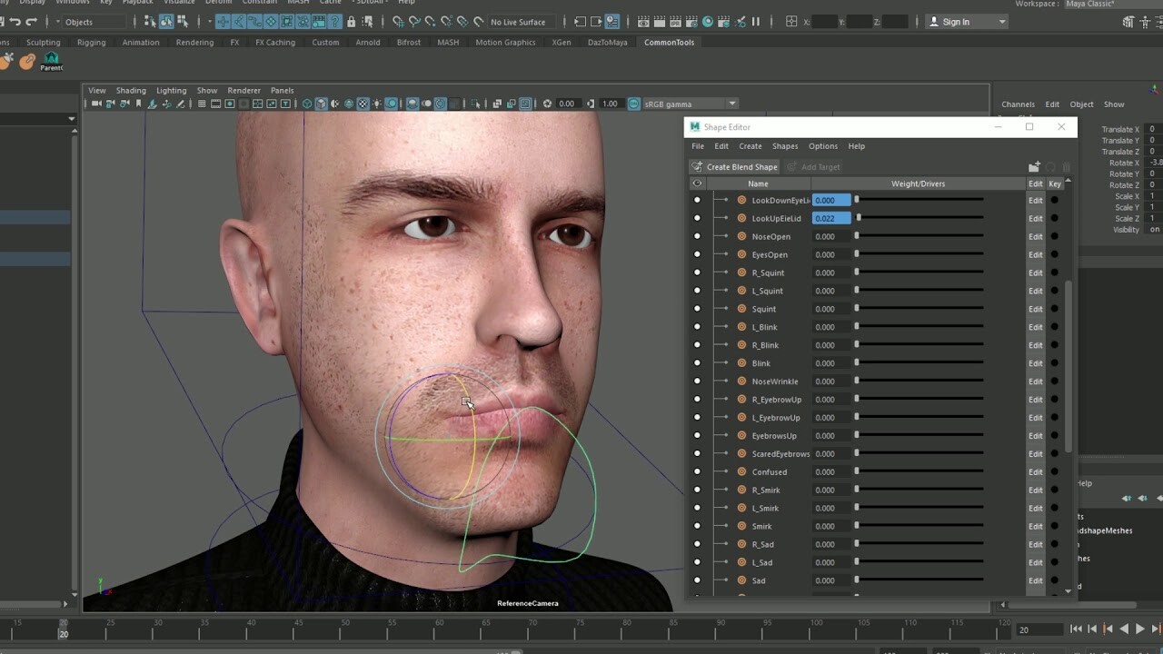1163x654 pixels.
Task: Set key dot for L_Blink
Action: tap(1055, 327)
